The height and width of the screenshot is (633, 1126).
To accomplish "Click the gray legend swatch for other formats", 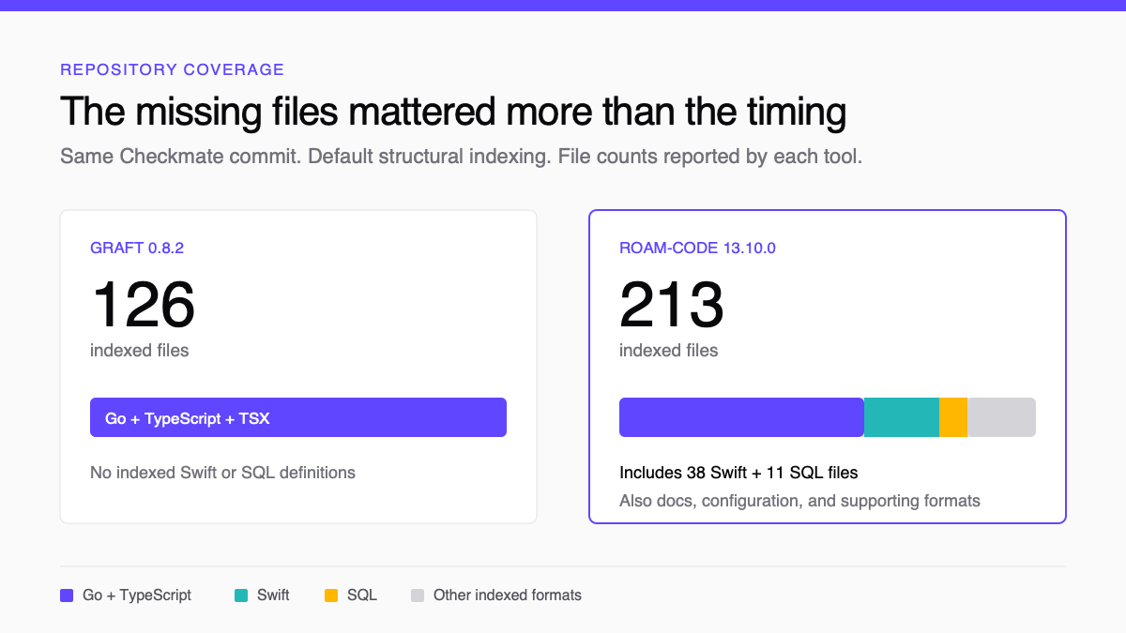I will click(418, 595).
